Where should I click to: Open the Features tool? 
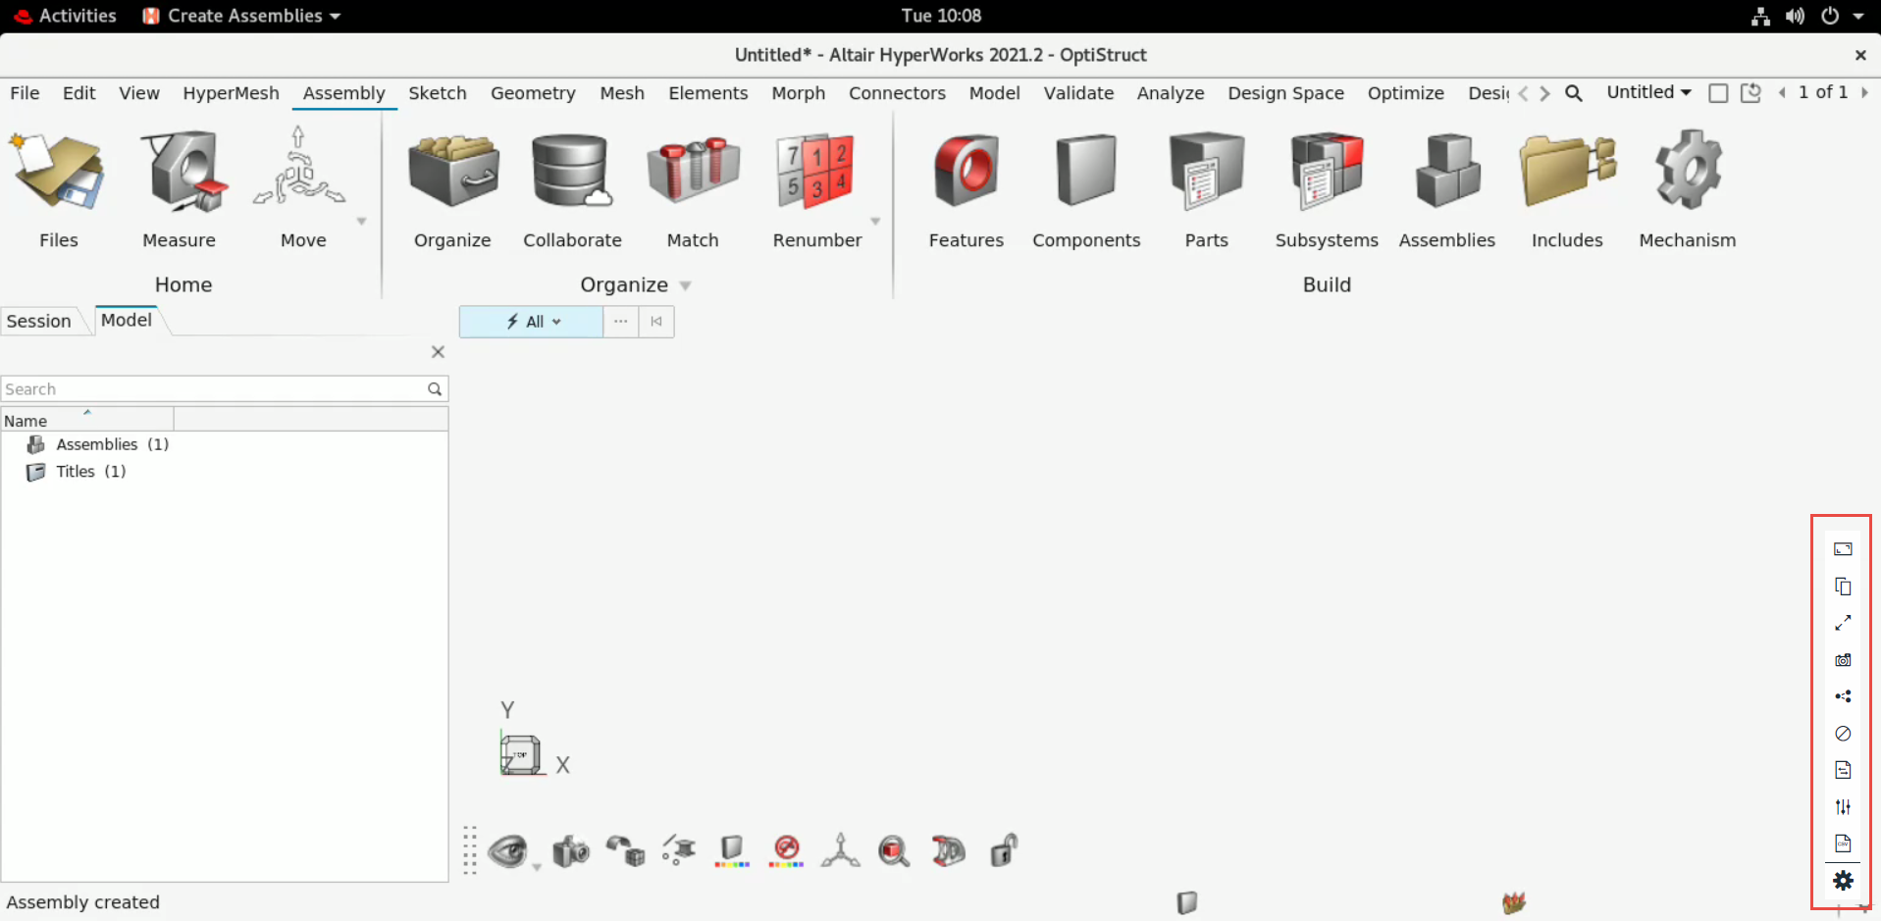966,172
